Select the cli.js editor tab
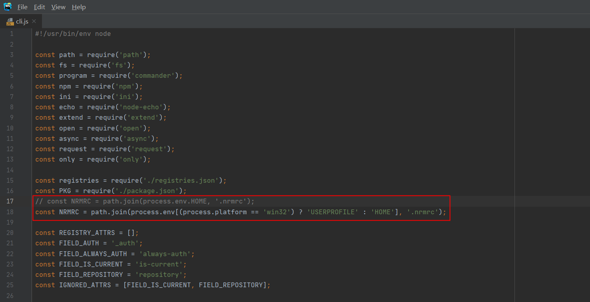 22,21
